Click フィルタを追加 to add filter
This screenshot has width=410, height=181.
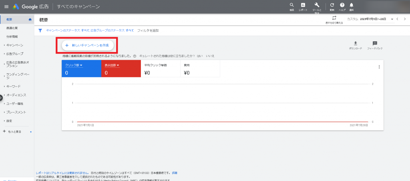point(148,30)
